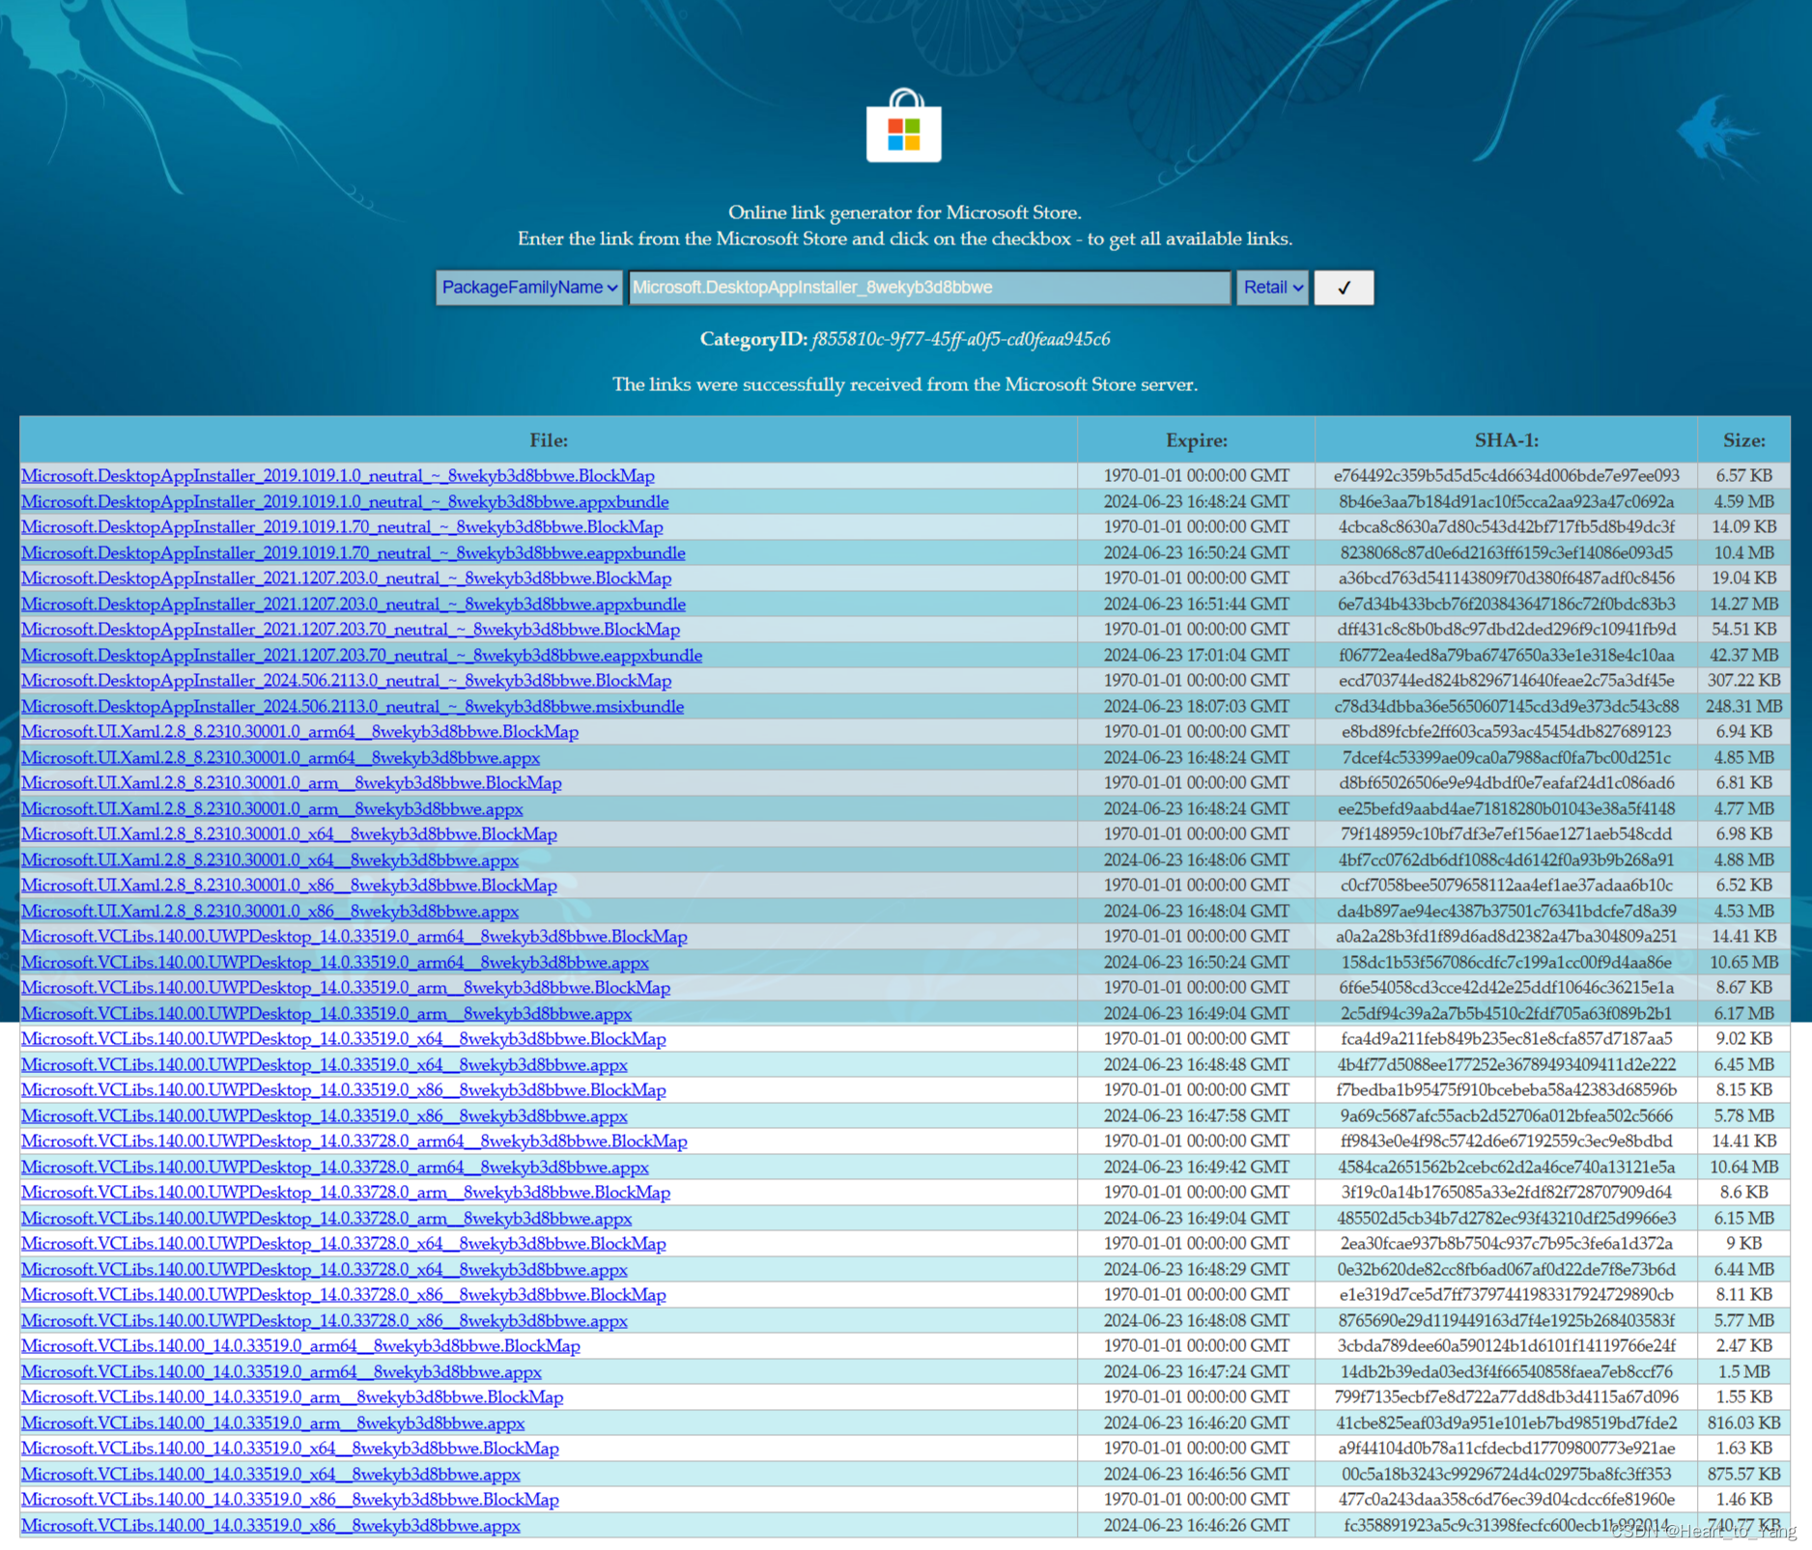The width and height of the screenshot is (1812, 1550).
Task: Download DesktopAppInstaller_2021.1207.203.70 eappxbundle
Action: pyautogui.click(x=362, y=656)
